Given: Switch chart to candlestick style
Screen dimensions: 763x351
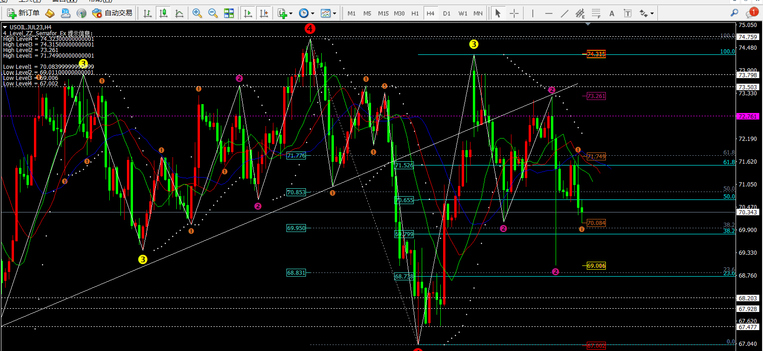Looking at the screenshot, I should 163,13.
